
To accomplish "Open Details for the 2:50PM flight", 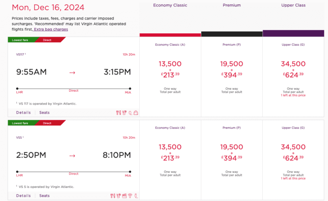I will tap(23, 196).
